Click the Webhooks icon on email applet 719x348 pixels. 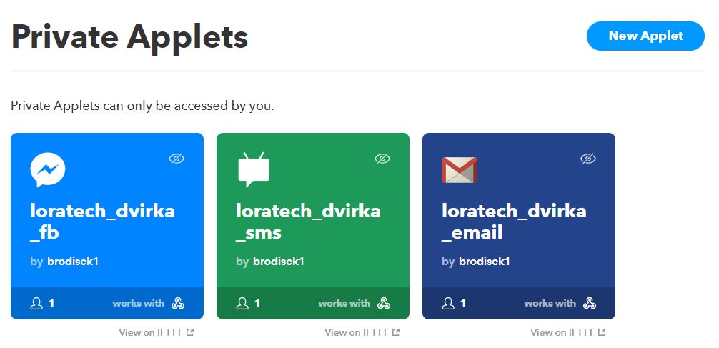[x=590, y=303]
